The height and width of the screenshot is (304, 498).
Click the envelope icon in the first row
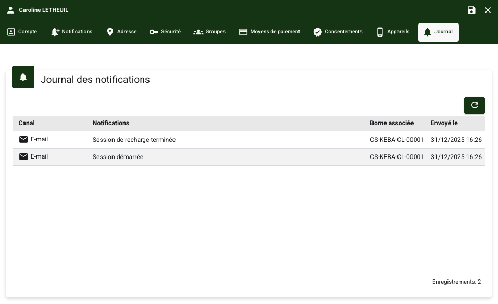coord(23,139)
